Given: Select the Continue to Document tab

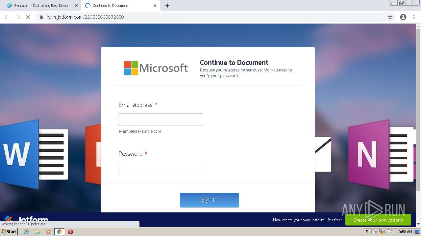Looking at the screenshot, I should (120, 6).
